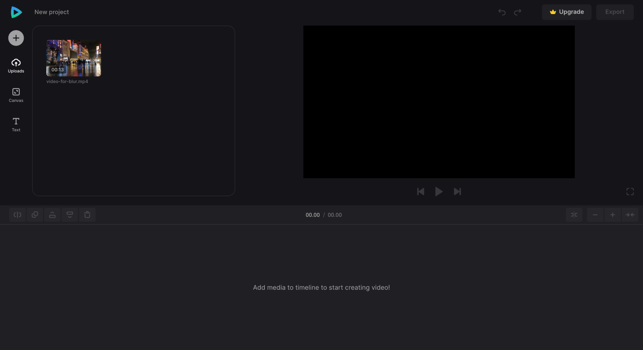The width and height of the screenshot is (643, 350).
Task: Click the New project title
Action: click(x=51, y=12)
